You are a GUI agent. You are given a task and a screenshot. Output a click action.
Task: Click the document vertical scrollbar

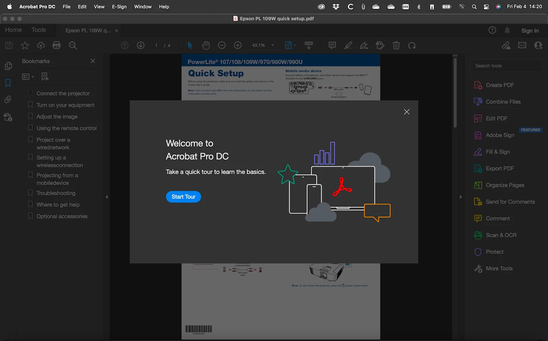pyautogui.click(x=455, y=92)
